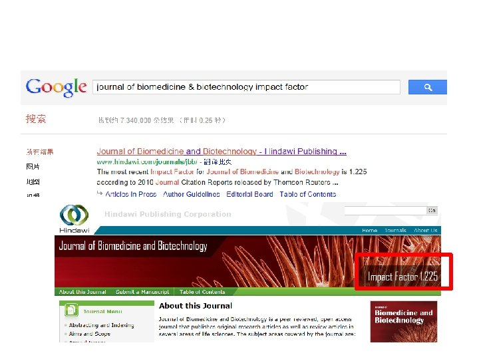Image resolution: width=479 pixels, height=359 pixels.
Task: Open the Journal of Biomedicine and Biotechnology result
Action: (222, 152)
